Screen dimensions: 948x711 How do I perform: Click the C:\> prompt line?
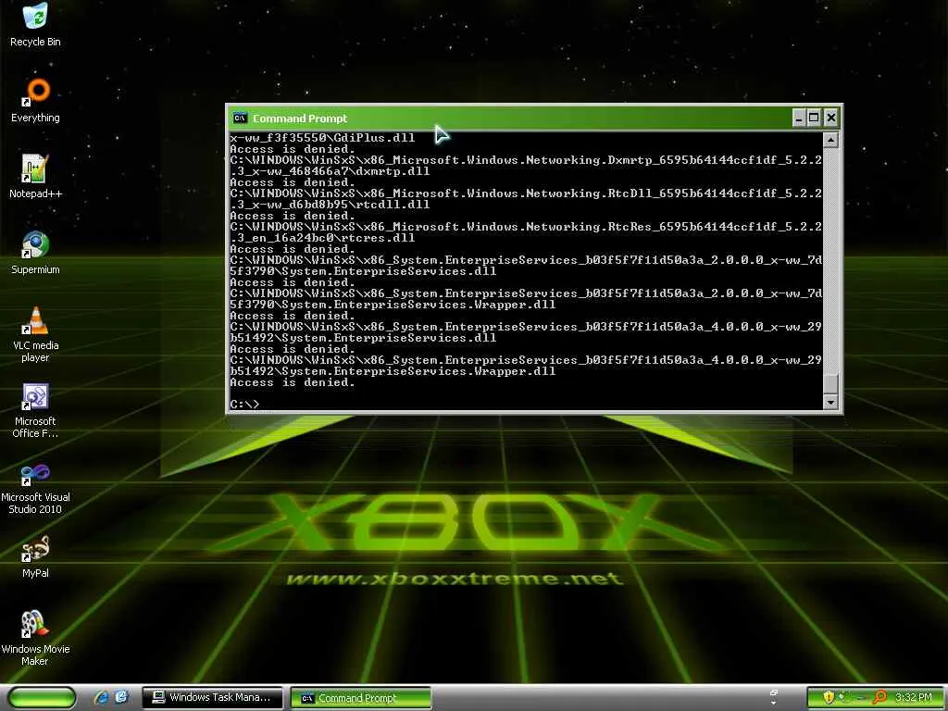[244, 404]
